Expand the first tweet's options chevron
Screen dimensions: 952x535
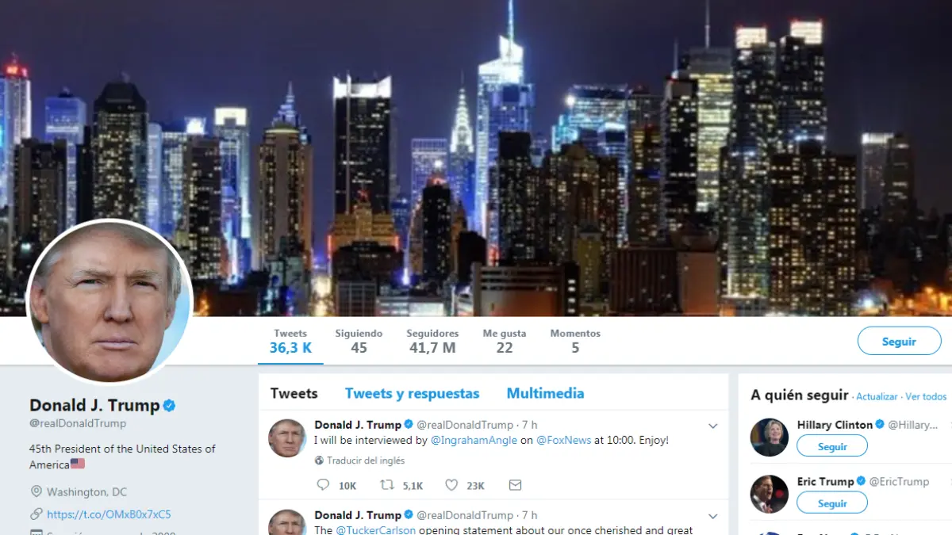pyautogui.click(x=712, y=426)
